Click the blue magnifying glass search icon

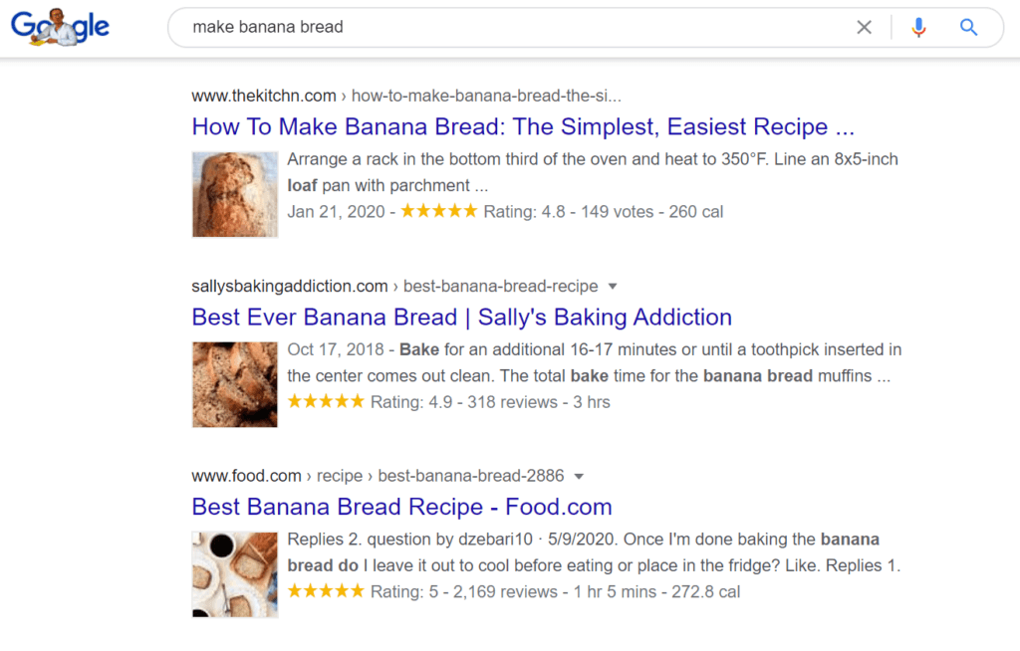click(x=968, y=27)
